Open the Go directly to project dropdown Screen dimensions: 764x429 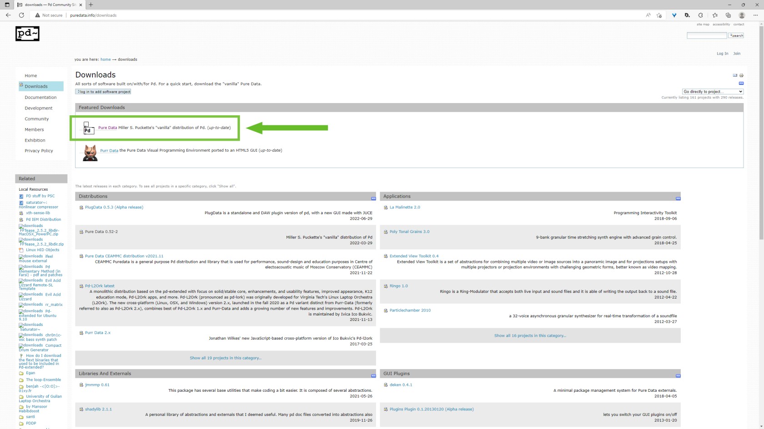coord(713,91)
